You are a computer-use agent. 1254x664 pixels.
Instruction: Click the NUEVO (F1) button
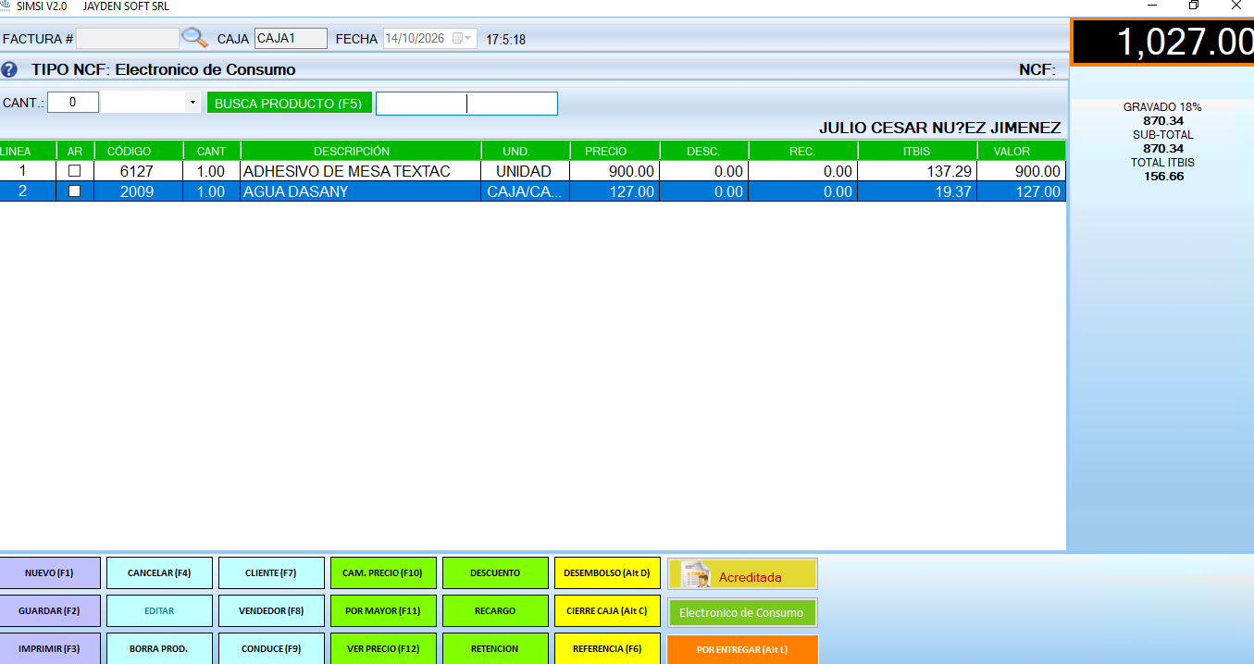[x=50, y=573]
